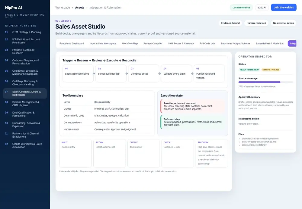Switch to Input & Data Workspace tab
302x209 pixels.
pyautogui.click(x=103, y=43)
